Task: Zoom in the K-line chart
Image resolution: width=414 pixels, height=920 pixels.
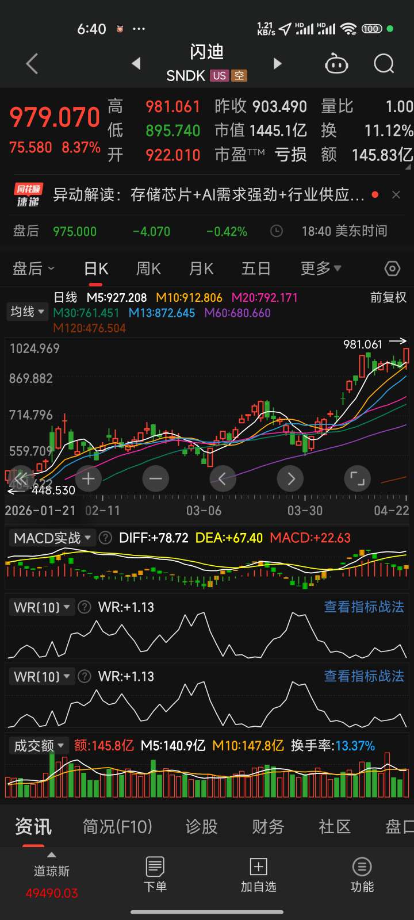Action: (x=89, y=478)
